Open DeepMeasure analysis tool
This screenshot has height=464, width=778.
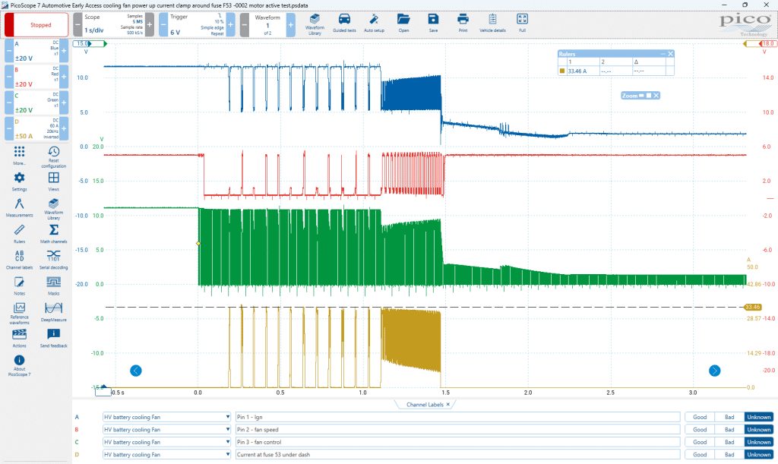tap(54, 311)
